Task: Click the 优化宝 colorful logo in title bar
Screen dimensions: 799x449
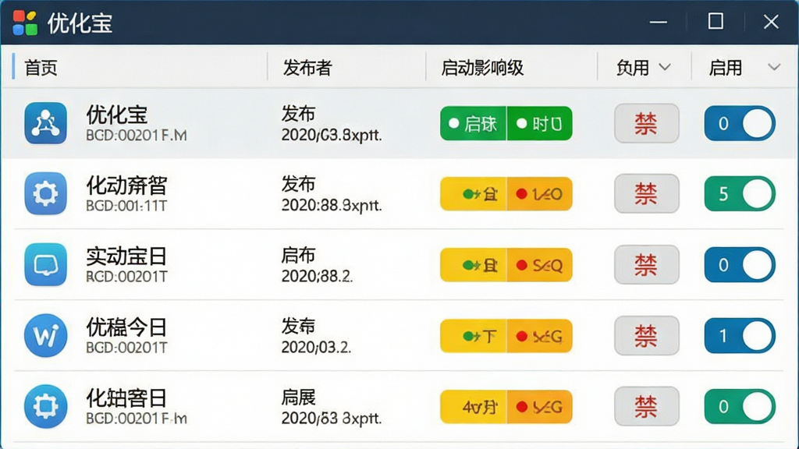Action: coord(25,23)
